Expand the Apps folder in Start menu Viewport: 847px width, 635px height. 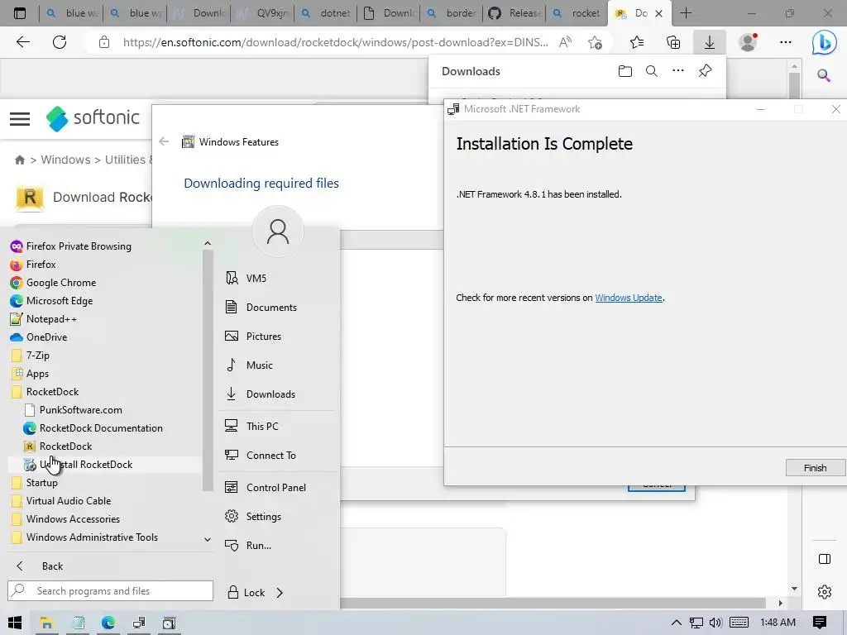pyautogui.click(x=30, y=374)
